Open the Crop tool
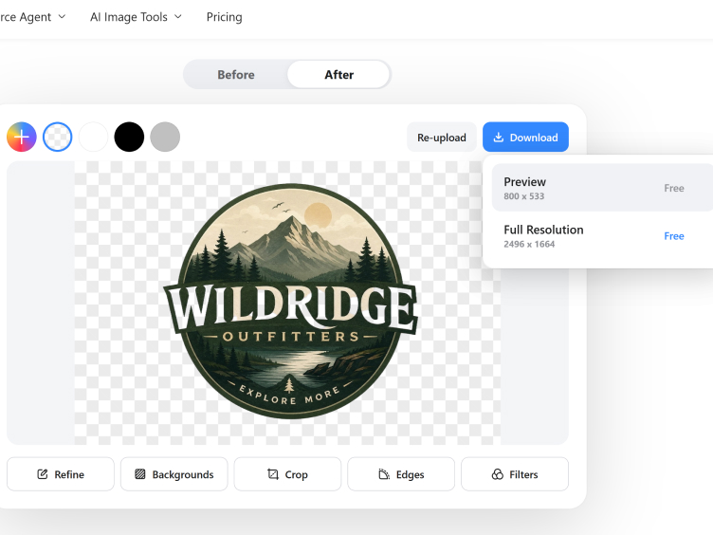The height and width of the screenshot is (535, 713). pyautogui.click(x=287, y=474)
